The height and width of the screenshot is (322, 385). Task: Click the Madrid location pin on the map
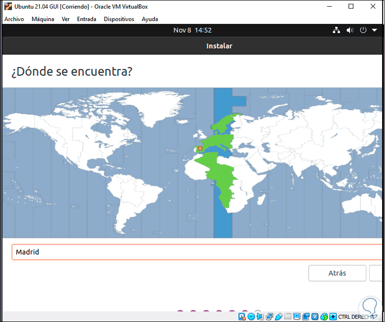pos(200,149)
